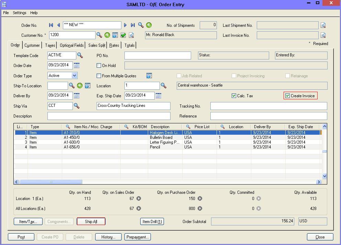Go to first order navigation arrow

point(51,25)
